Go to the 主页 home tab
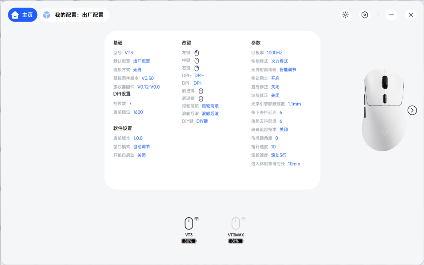The height and width of the screenshot is (265, 424). coord(22,15)
